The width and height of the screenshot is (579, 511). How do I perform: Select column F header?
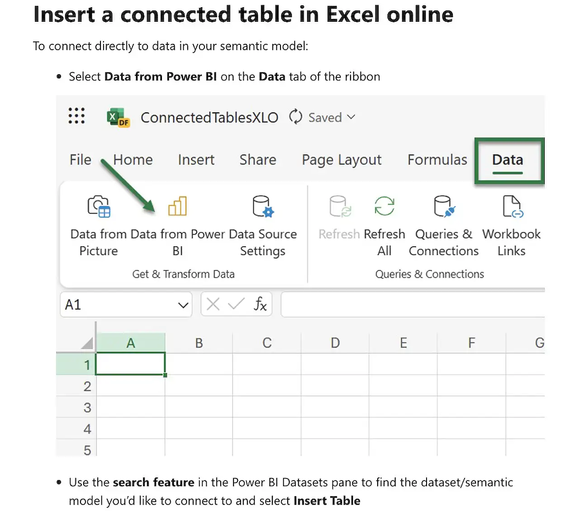[x=472, y=343]
